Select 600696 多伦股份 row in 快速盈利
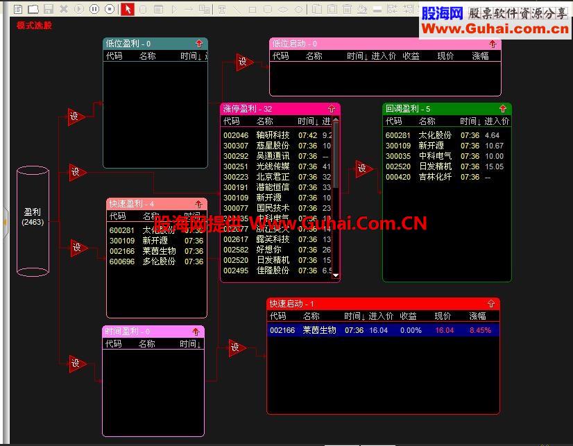The image size is (573, 446). [157, 261]
